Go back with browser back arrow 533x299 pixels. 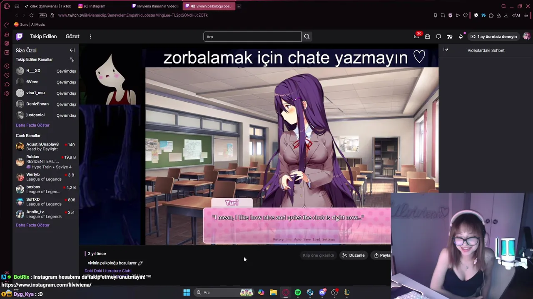tap(16, 15)
